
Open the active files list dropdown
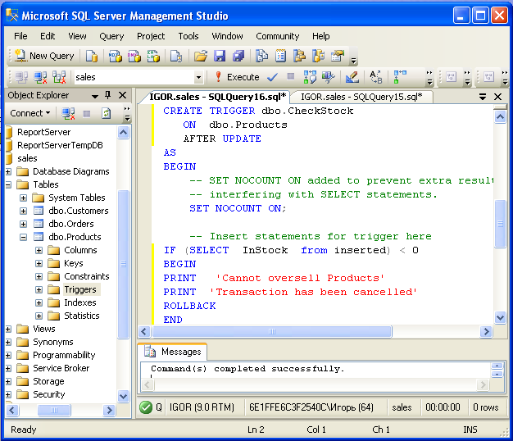tap(482, 97)
